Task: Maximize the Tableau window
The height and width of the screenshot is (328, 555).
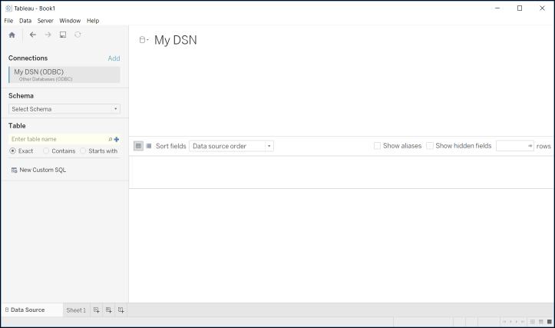Action: [520, 8]
